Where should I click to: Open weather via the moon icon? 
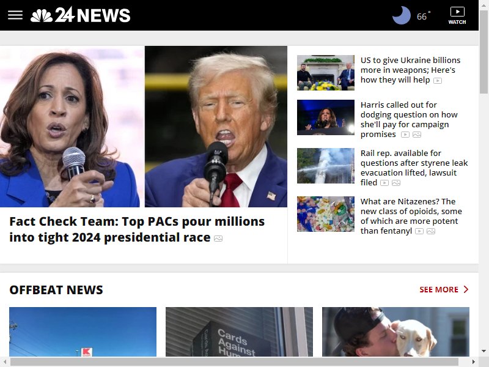pyautogui.click(x=402, y=15)
